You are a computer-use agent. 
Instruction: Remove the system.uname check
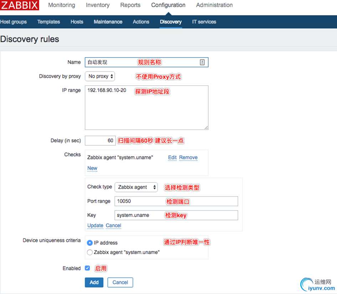coord(188,157)
